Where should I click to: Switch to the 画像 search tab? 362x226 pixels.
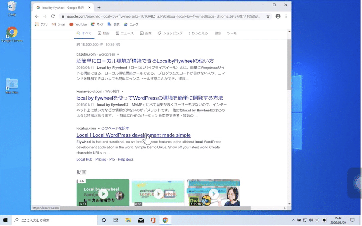pos(146,33)
